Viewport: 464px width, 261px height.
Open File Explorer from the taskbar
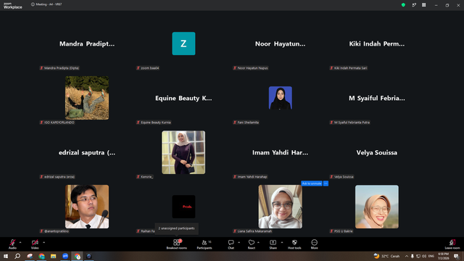(x=53, y=256)
